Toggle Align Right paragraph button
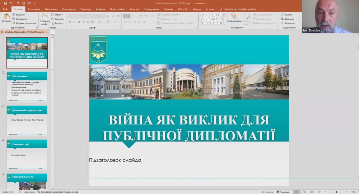The height and width of the screenshot is (194, 359). click(134, 22)
